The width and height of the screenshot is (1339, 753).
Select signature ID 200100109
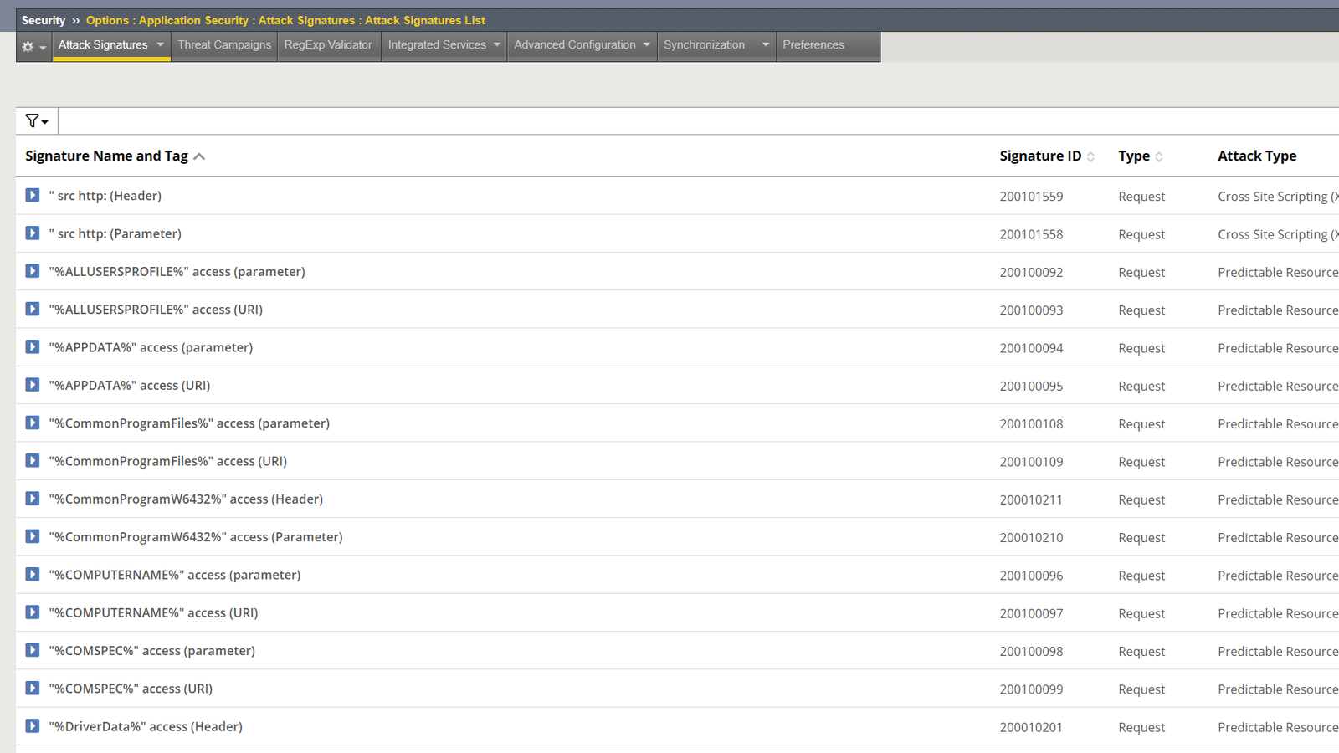click(x=1031, y=462)
